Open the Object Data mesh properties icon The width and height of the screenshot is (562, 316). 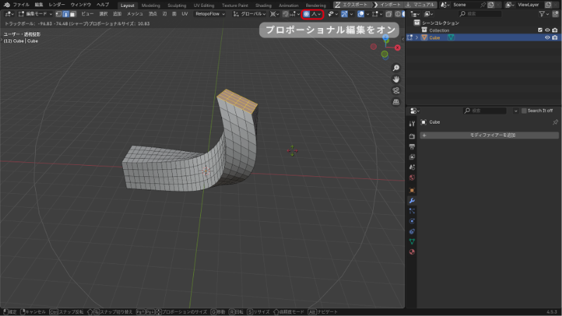[412, 241]
